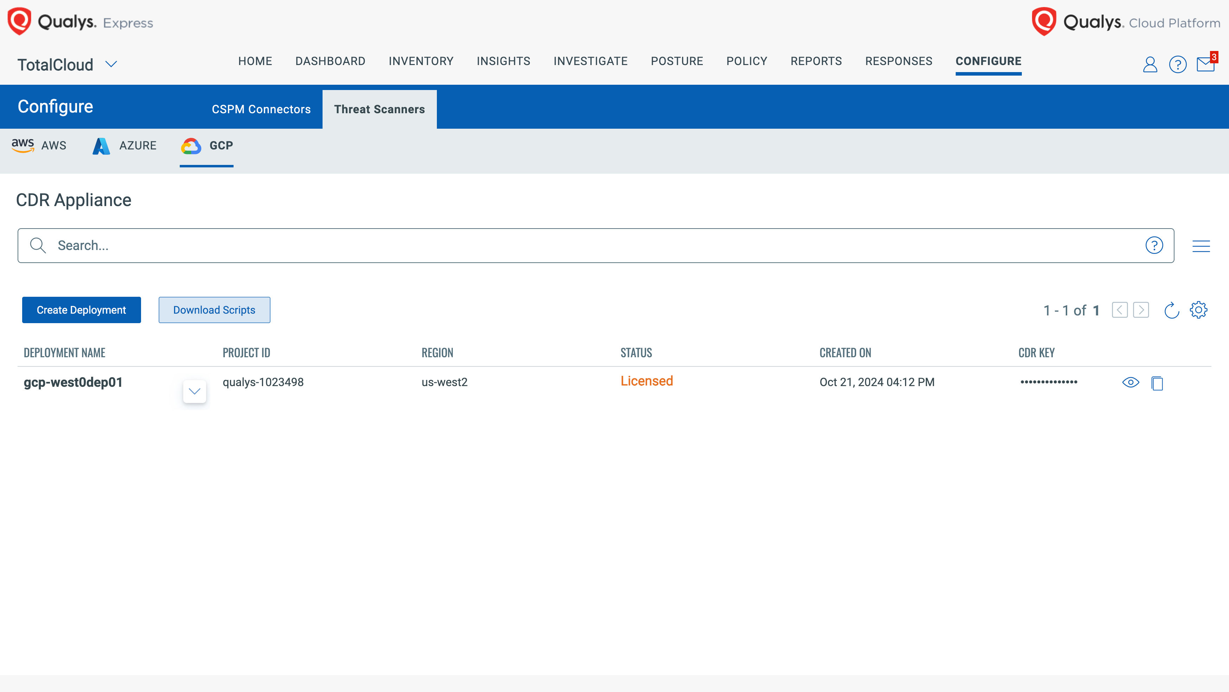
Task: Open the INSIGHTS menu
Action: tap(503, 61)
